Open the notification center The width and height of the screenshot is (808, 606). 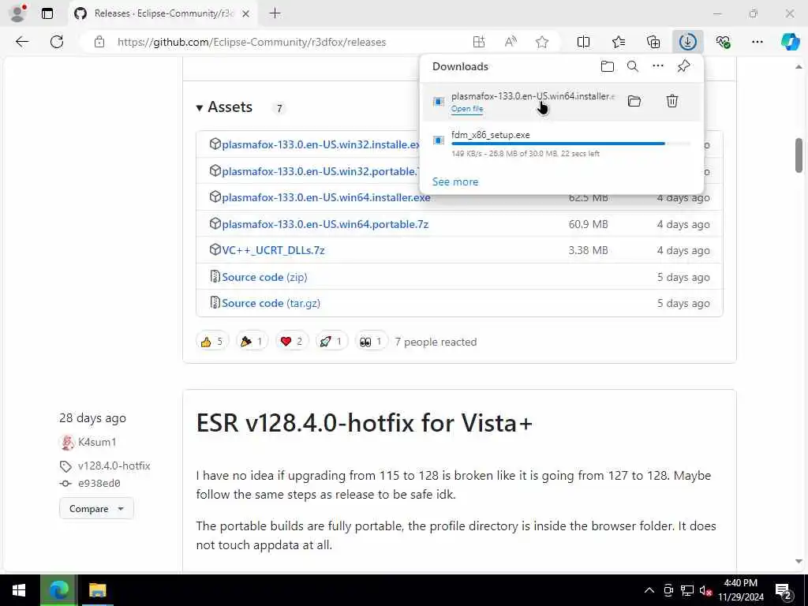[784, 590]
